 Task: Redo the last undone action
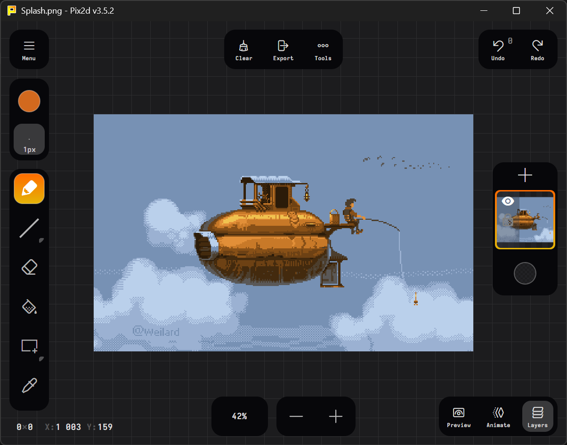click(x=537, y=50)
